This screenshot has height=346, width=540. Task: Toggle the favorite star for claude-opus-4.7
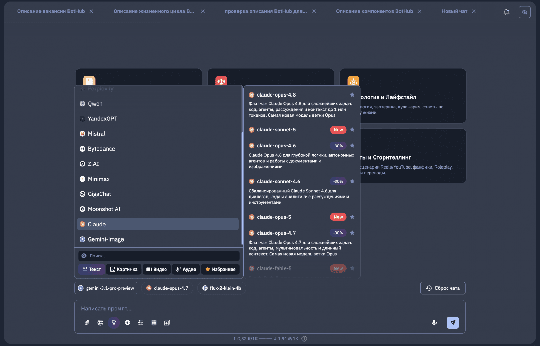coord(352,233)
